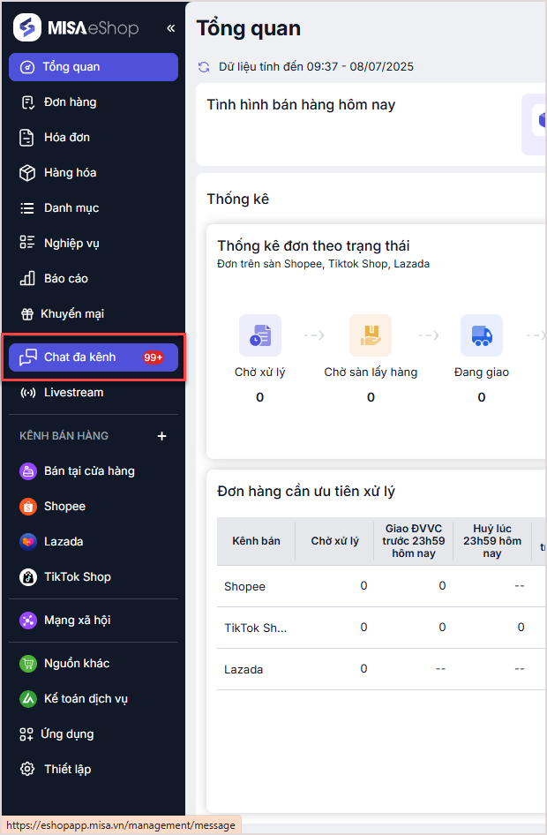Click the Nguồn khác cart icon
Viewport: 547px width, 835px height.
27,664
